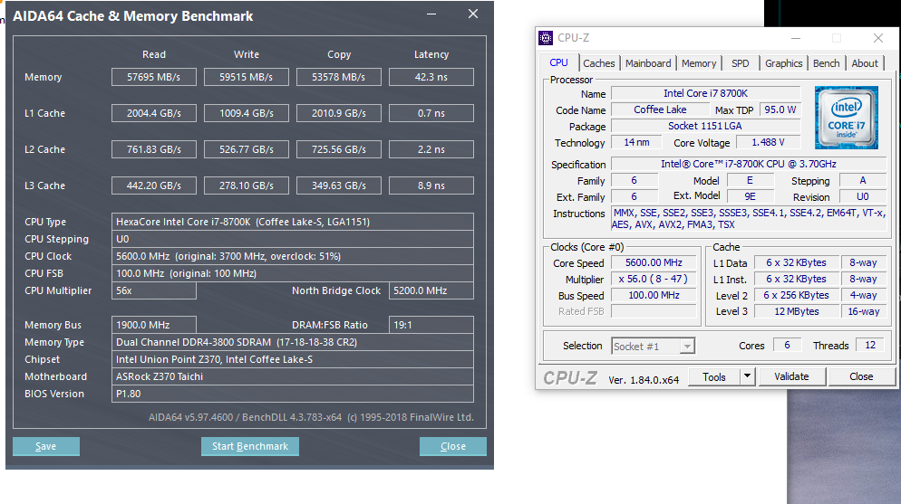901x504 pixels.
Task: Click the L2 Cache Write 526.77 GB/s value
Action: (x=247, y=149)
